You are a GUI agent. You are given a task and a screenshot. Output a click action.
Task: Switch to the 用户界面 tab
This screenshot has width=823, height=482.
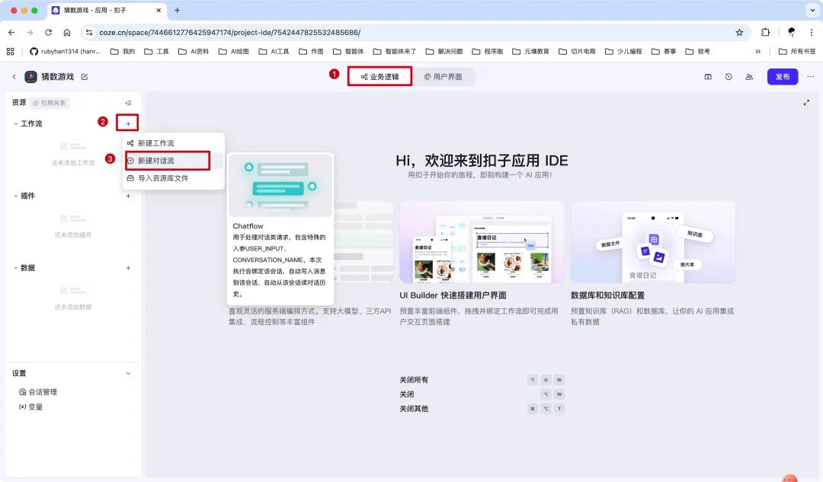click(x=444, y=77)
